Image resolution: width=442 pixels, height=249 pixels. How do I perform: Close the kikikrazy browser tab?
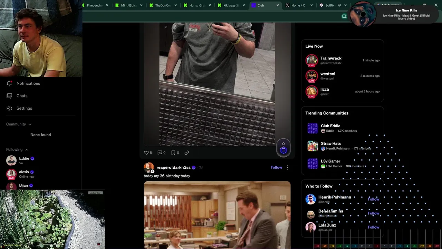pos(244,5)
